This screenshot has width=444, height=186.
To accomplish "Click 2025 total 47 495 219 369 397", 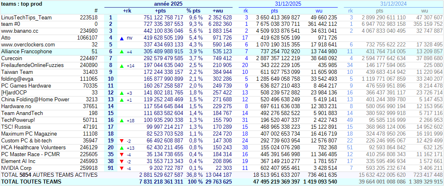I will tap(276, 182).
